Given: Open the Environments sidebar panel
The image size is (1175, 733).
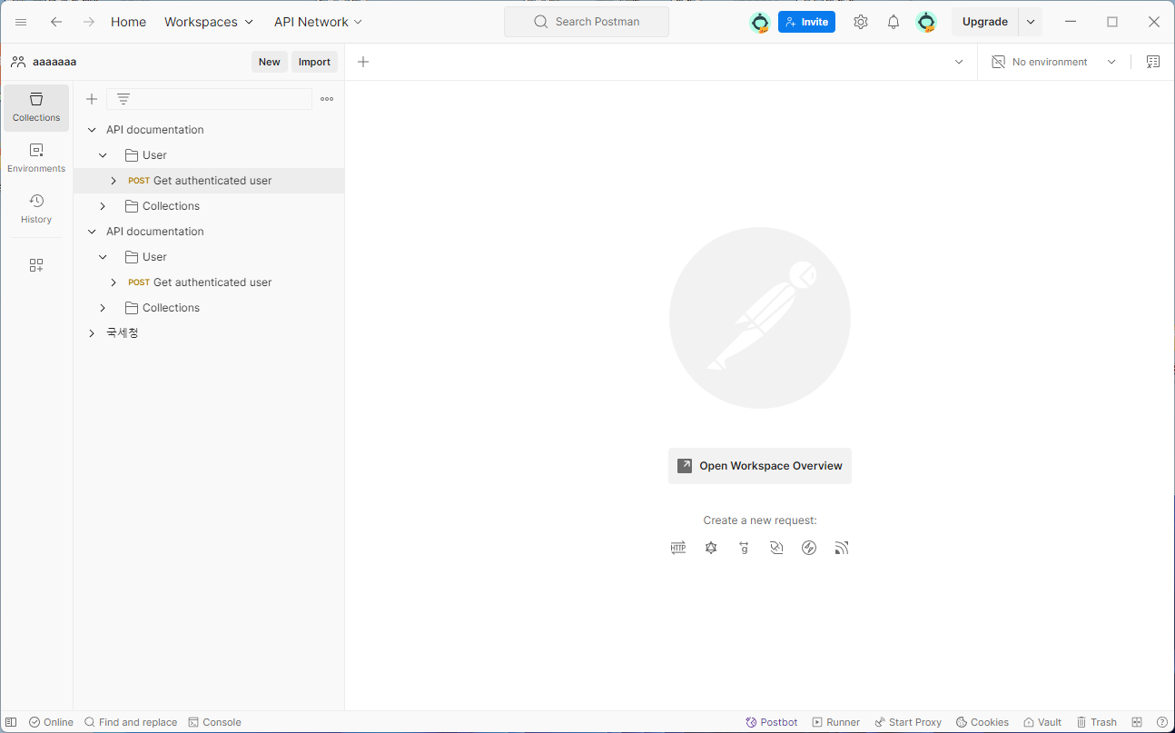Looking at the screenshot, I should (36, 158).
